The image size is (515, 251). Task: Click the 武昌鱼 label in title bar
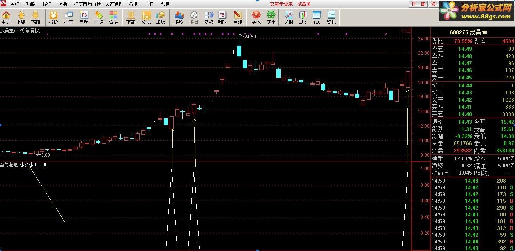(x=304, y=4)
